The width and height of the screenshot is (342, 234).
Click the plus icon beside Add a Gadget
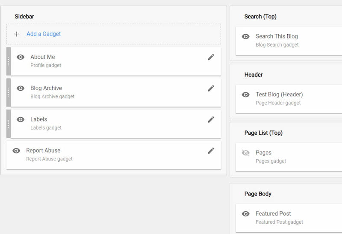(17, 34)
